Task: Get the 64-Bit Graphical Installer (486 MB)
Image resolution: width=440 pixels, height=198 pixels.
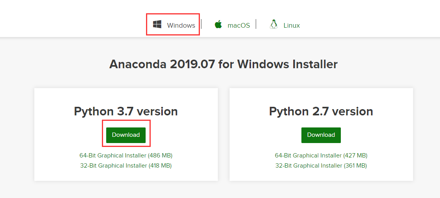Action: [x=126, y=155]
